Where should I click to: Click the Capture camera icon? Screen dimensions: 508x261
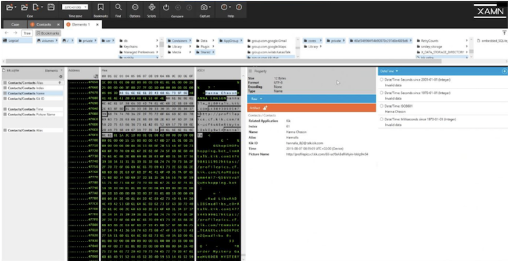point(204,7)
